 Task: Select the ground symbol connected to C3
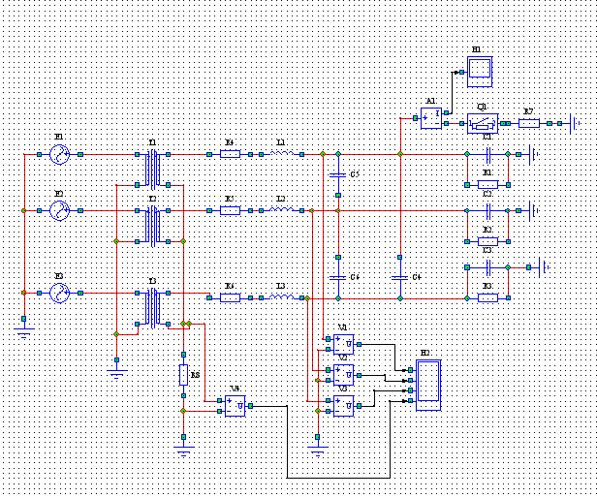544,267
